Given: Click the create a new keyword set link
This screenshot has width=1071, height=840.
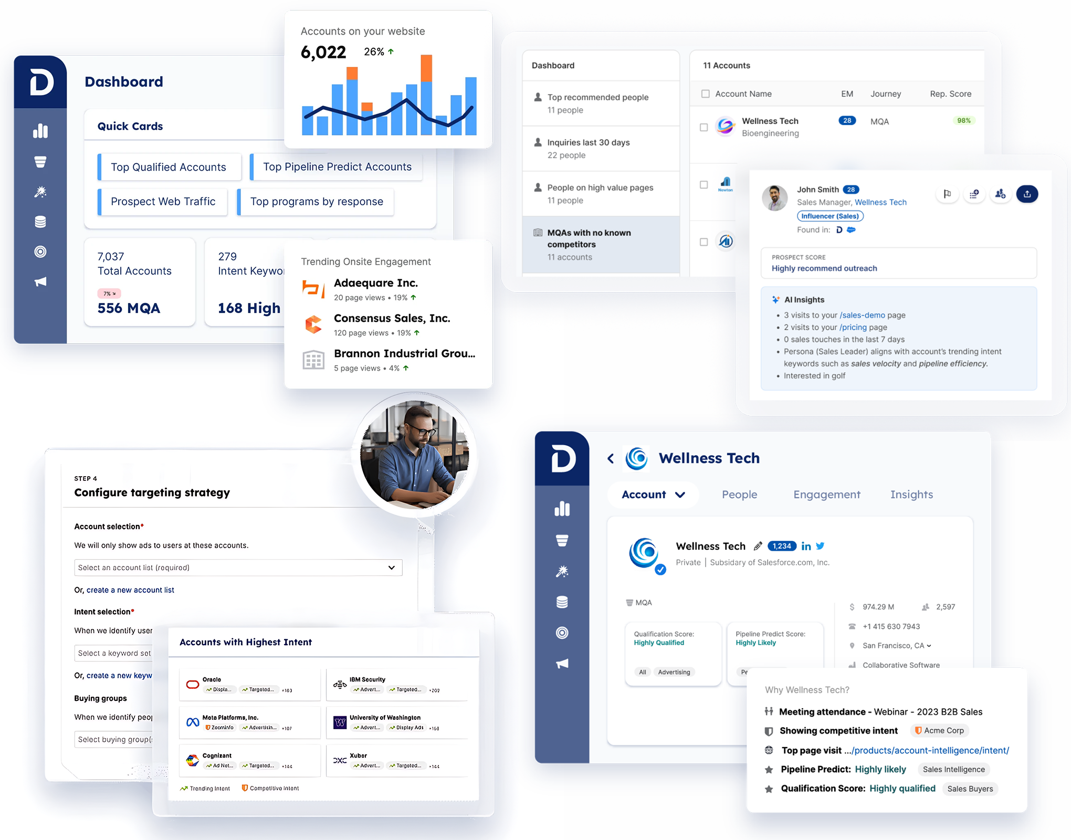Looking at the screenshot, I should 119,676.
